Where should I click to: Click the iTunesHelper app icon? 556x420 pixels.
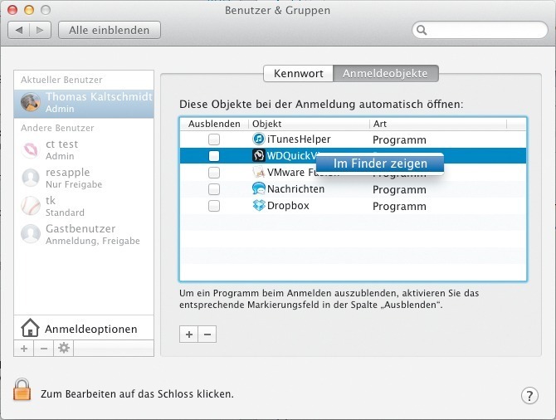[259, 139]
